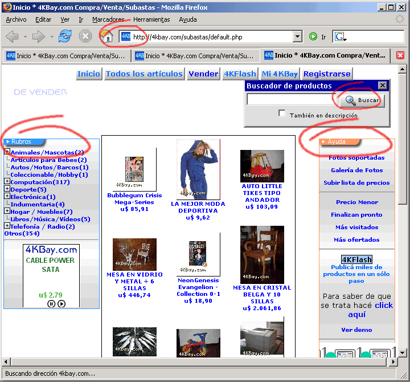Screen dimensions: 410x382
Task: Open the address bar history dropdown
Action: click(297, 36)
